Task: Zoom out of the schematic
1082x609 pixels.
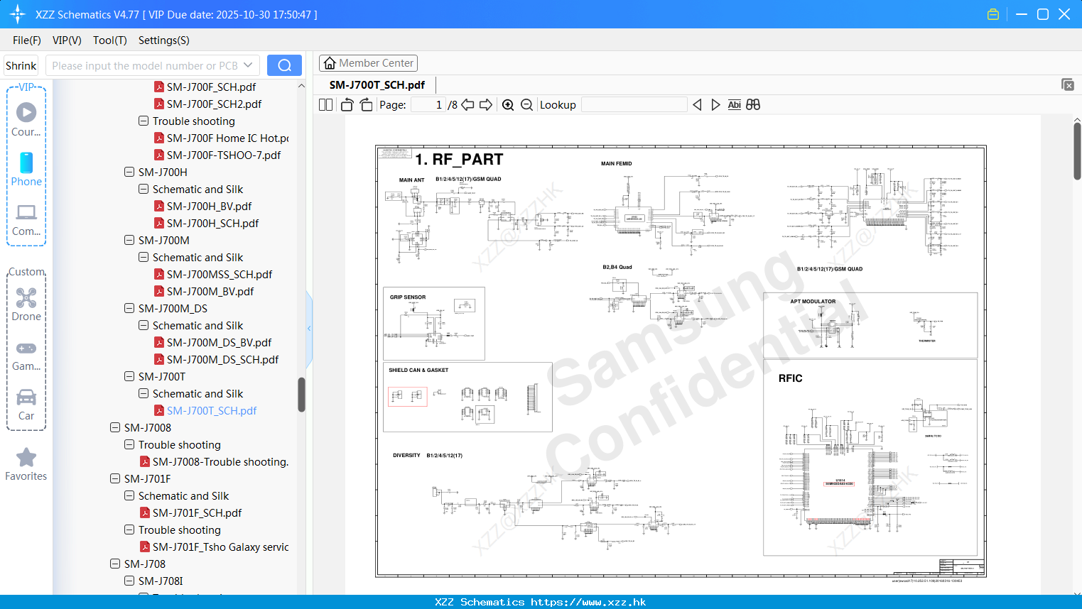Action: (526, 105)
